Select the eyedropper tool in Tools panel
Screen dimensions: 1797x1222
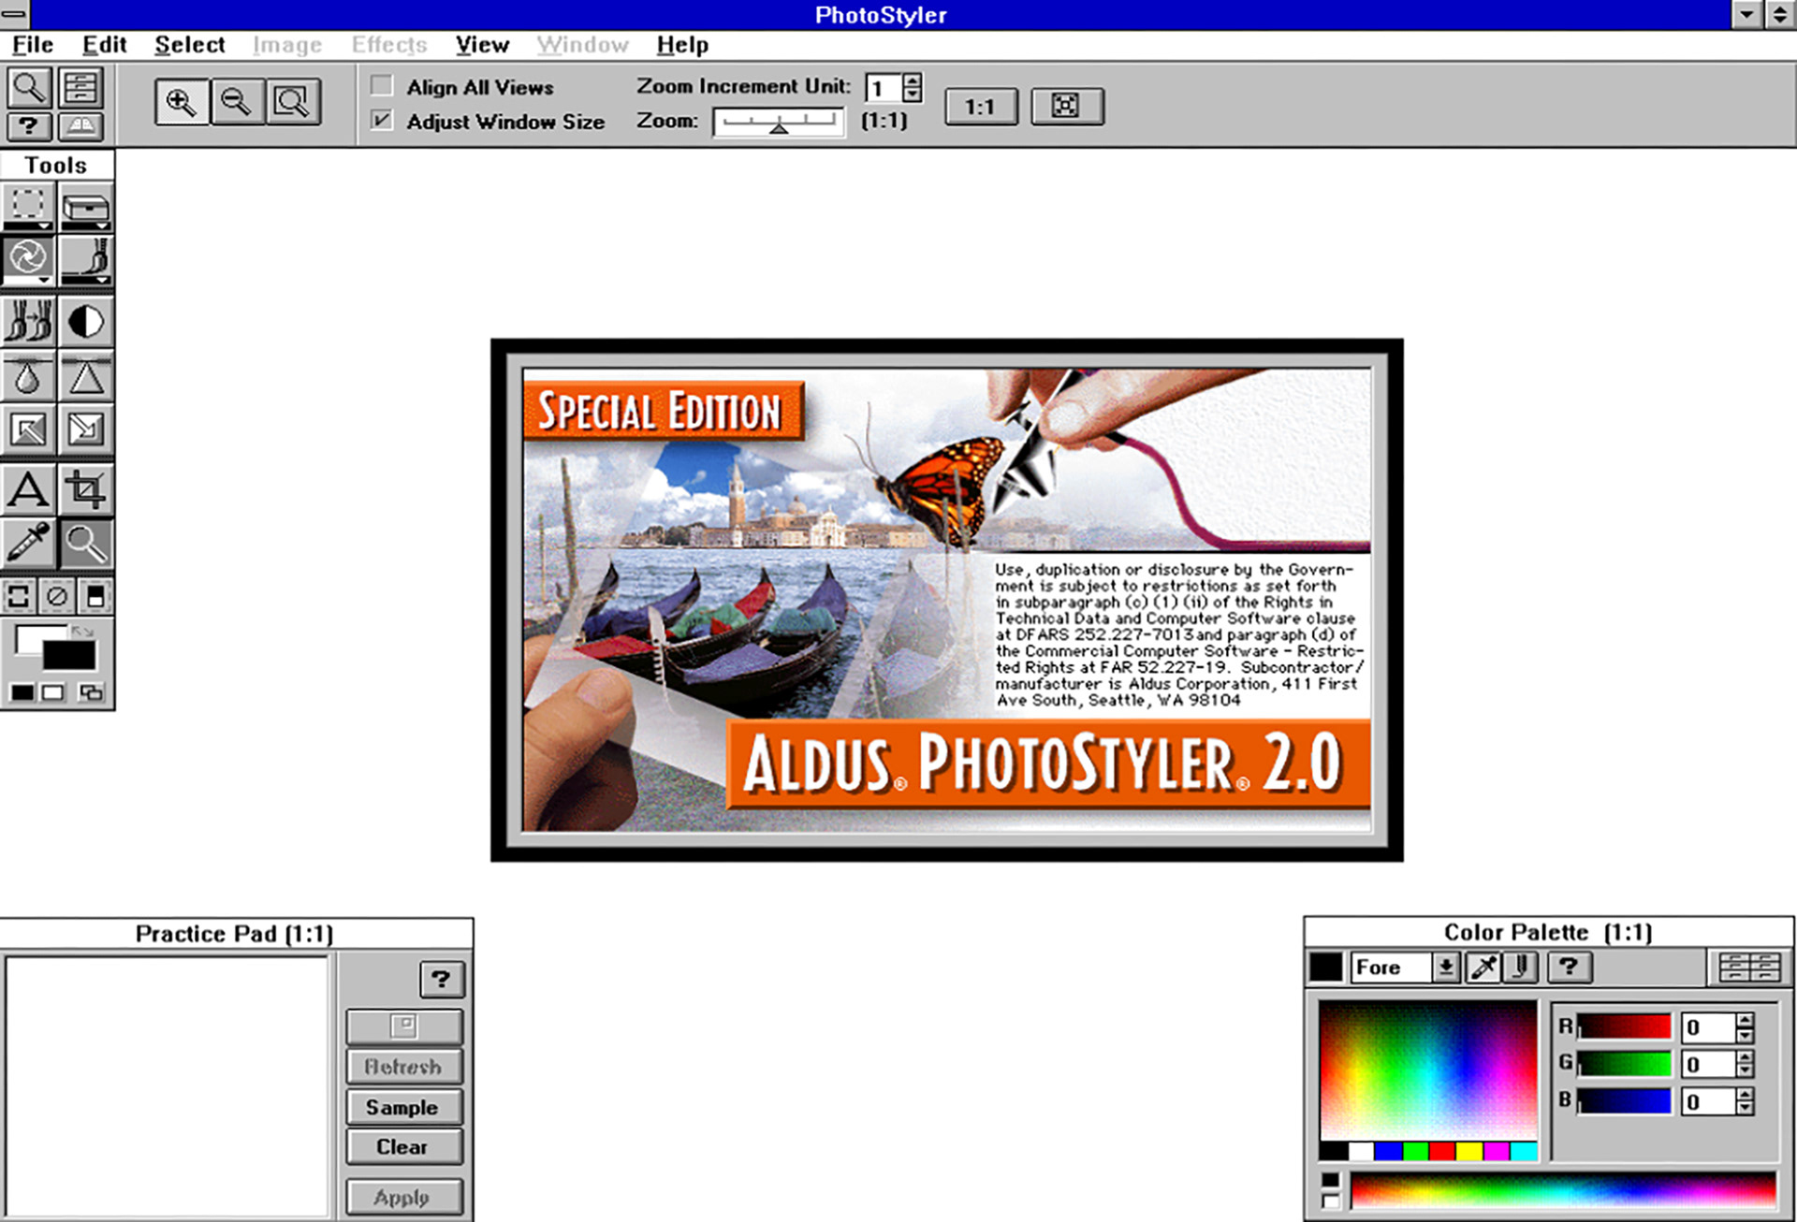[x=28, y=543]
